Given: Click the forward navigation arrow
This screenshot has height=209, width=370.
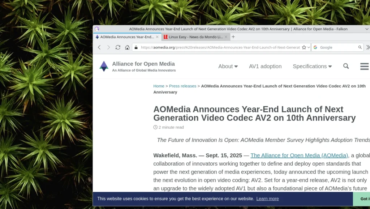Looking at the screenshot, I should (108, 47).
